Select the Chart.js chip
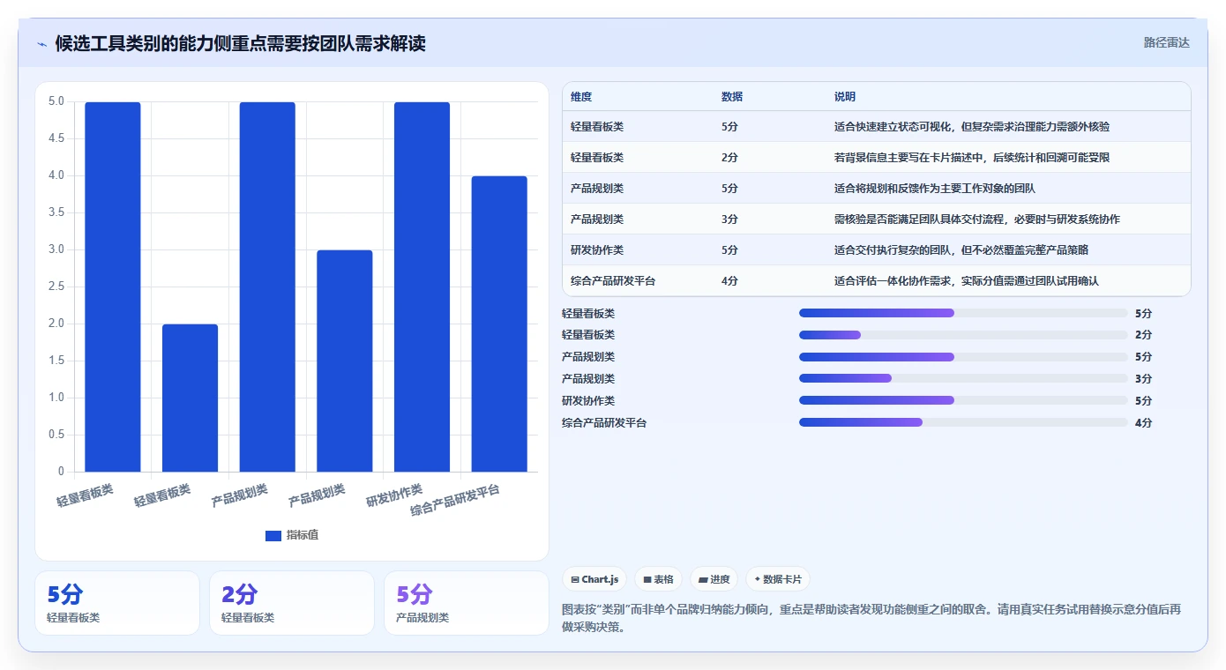 pos(594,579)
